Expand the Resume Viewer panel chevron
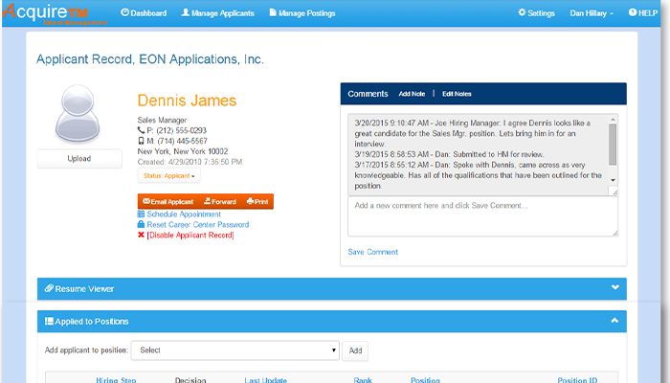Viewport: 670px width, 383px height. (x=614, y=288)
